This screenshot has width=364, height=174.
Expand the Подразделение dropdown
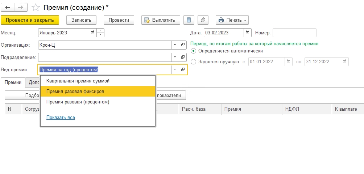pyautogui.click(x=175, y=57)
